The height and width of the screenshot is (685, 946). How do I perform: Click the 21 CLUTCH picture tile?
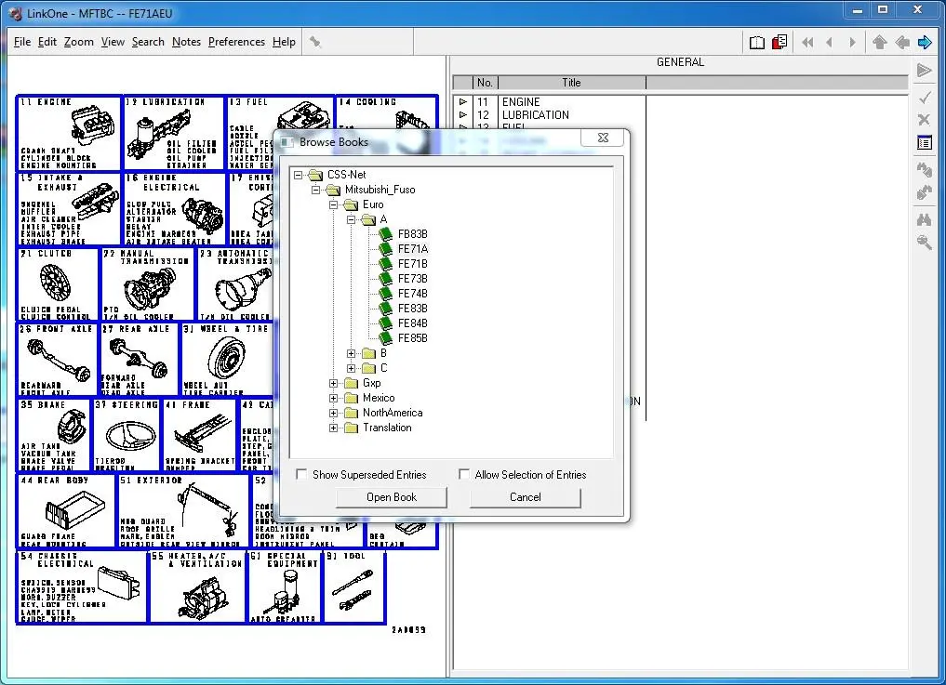pos(58,284)
